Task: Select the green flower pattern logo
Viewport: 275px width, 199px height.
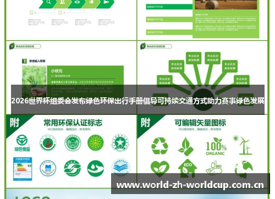Action: 96,143
